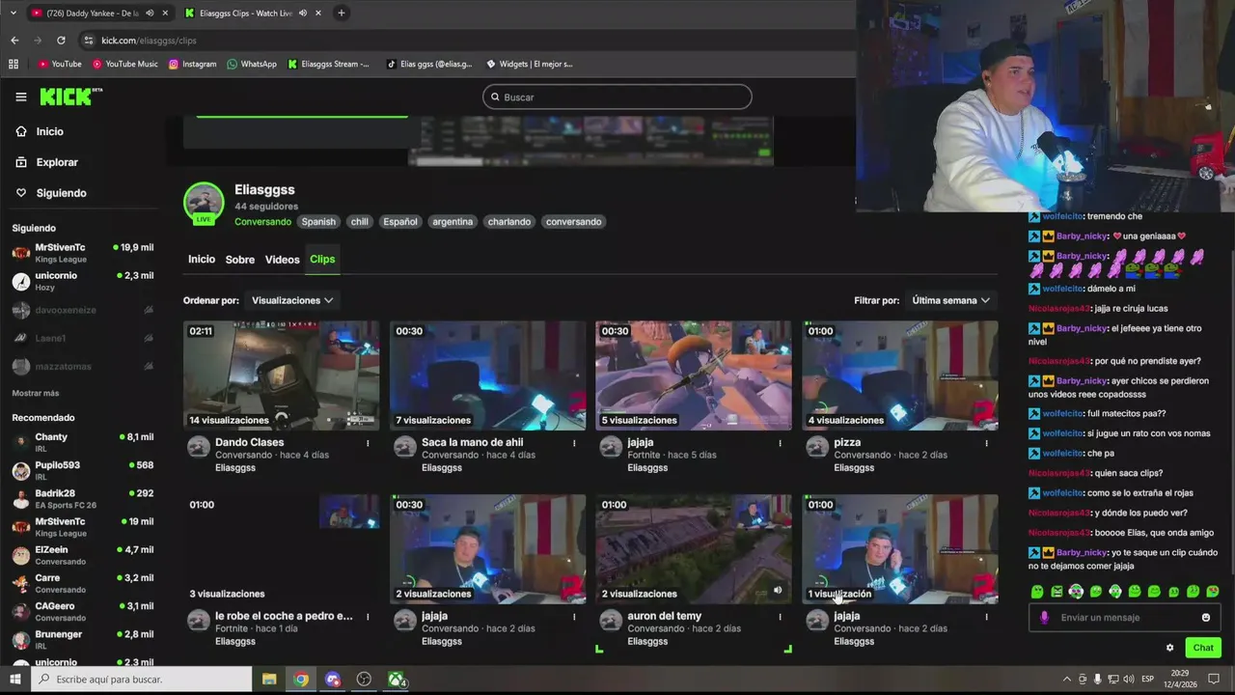Viewport: 1235px width, 695px height.
Task: Open Pupilo593 recommended channel
Action: pyautogui.click(x=82, y=470)
